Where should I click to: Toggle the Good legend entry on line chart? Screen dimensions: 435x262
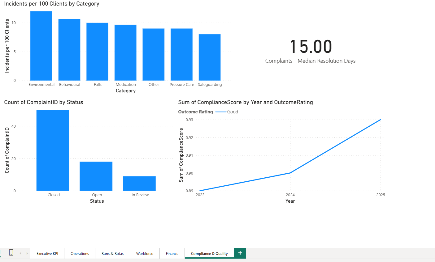click(x=233, y=112)
